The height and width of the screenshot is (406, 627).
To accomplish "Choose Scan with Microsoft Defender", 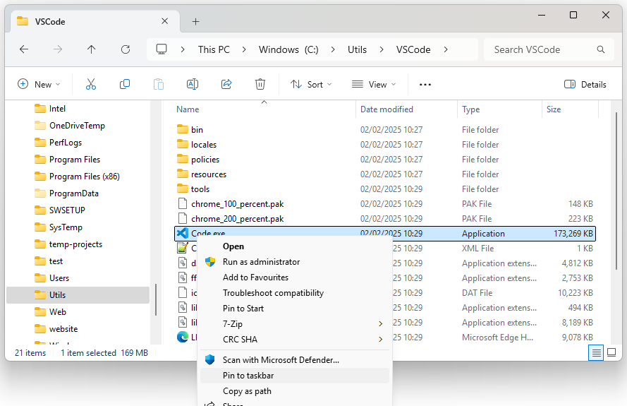I will click(x=294, y=360).
